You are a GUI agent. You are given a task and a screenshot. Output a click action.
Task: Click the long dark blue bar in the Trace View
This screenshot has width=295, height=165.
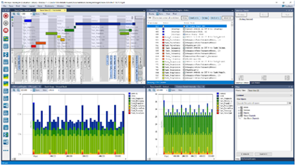tap(98, 24)
